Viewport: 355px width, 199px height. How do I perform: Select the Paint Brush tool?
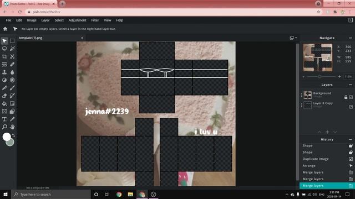12,88
